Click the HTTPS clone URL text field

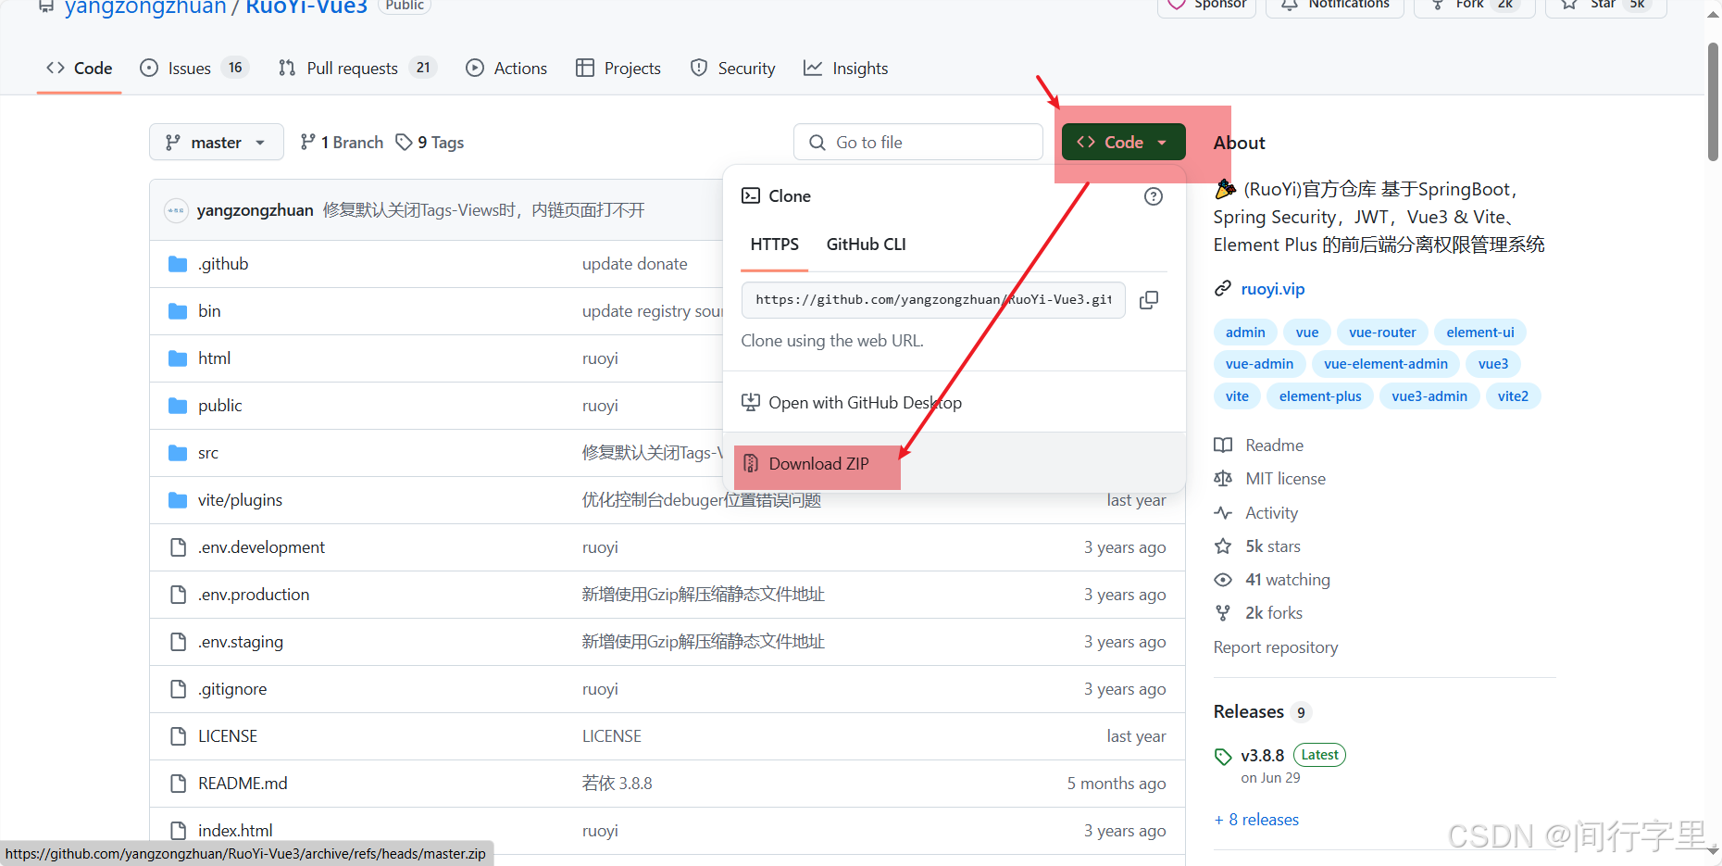pyautogui.click(x=933, y=300)
